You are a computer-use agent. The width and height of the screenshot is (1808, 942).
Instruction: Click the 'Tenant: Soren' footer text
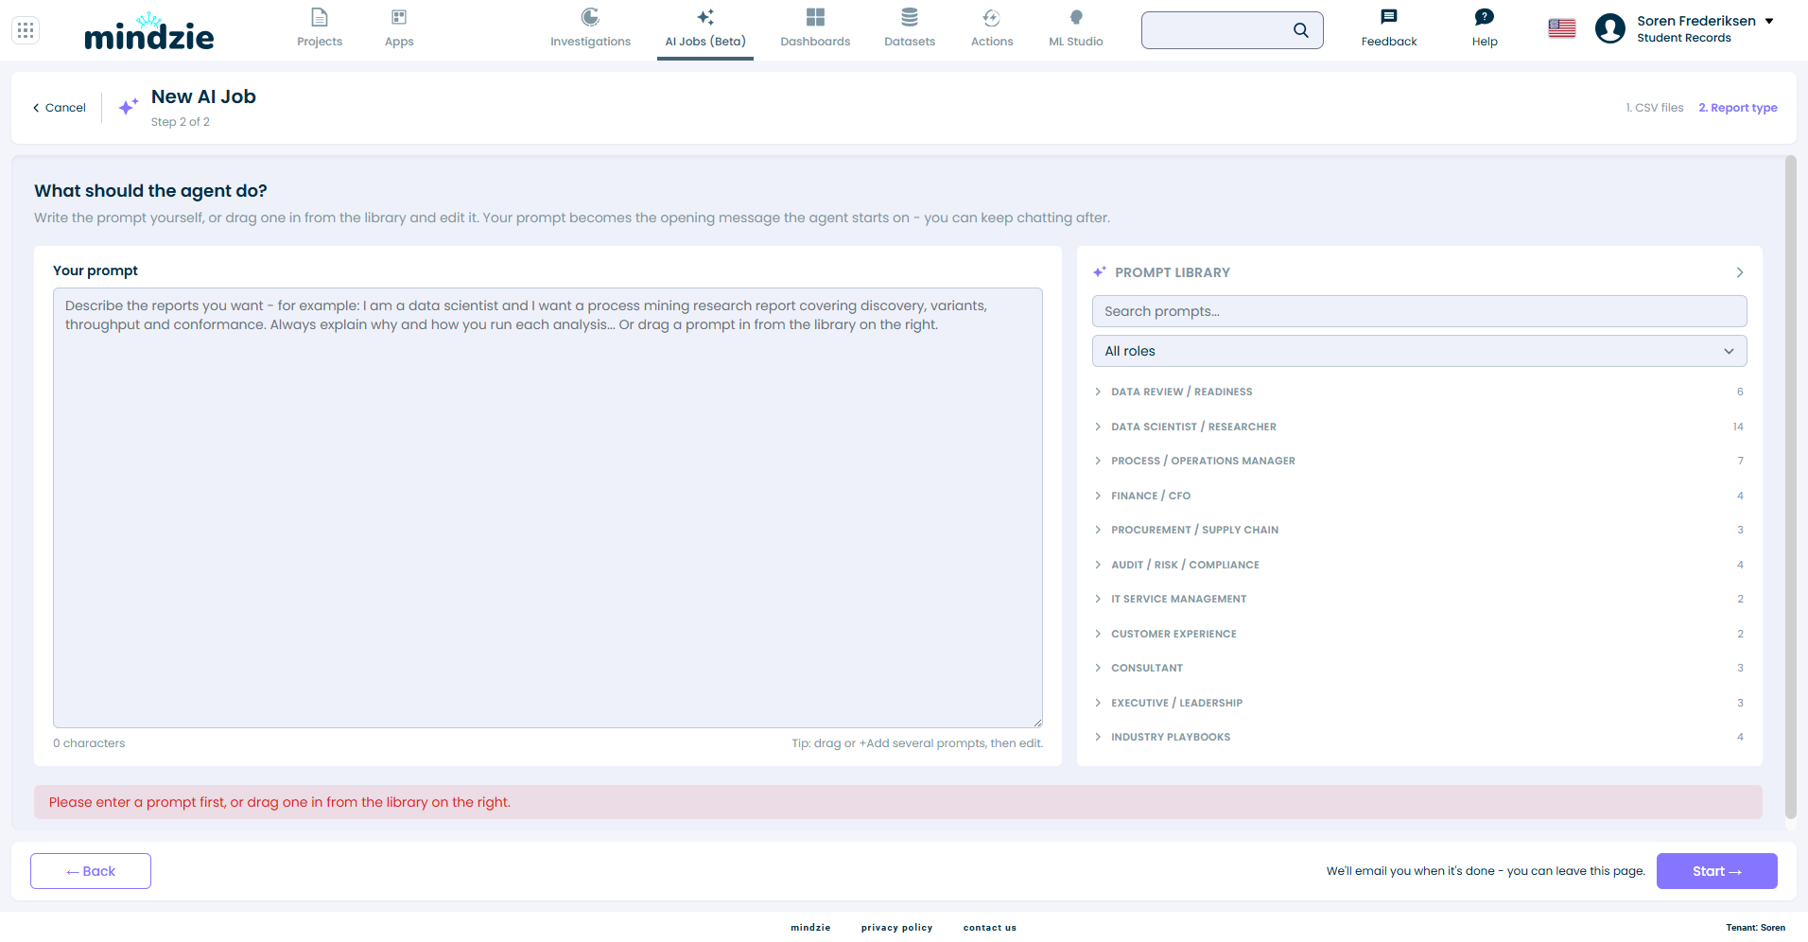click(x=1756, y=928)
